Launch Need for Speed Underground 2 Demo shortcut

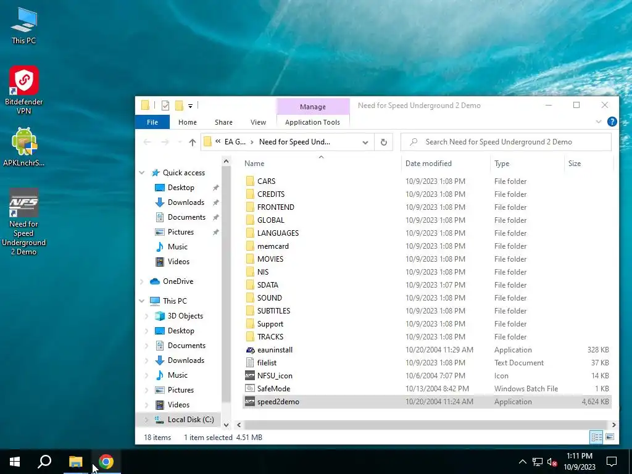click(24, 222)
